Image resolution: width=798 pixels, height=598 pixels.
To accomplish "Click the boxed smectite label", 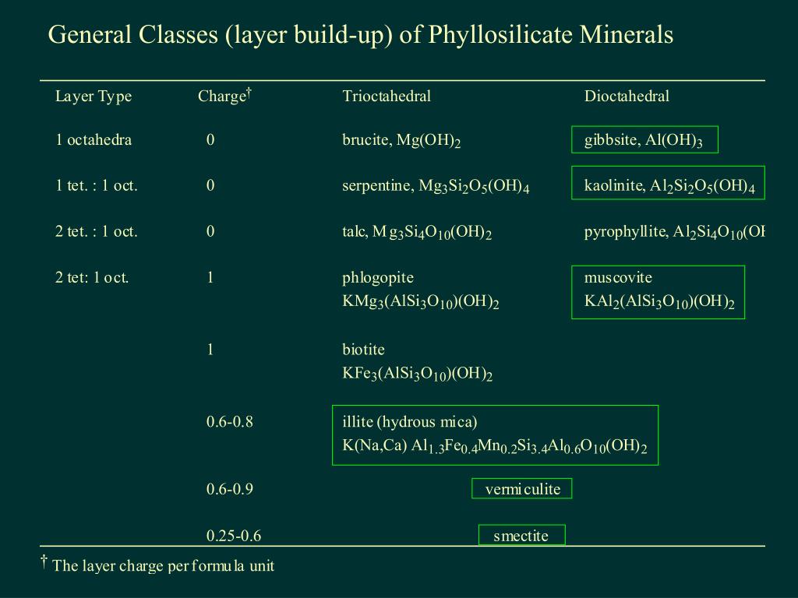I will [x=521, y=534].
